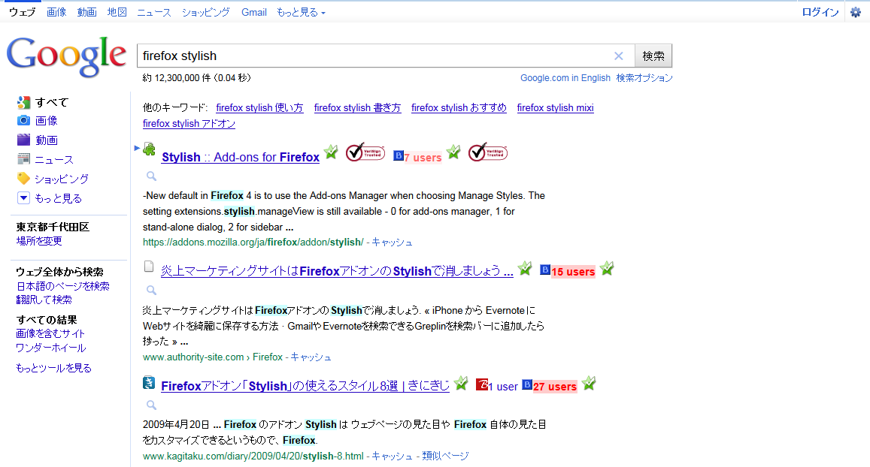
Task: Open 炎上マーケティングサイト result title
Action: pos(337,272)
